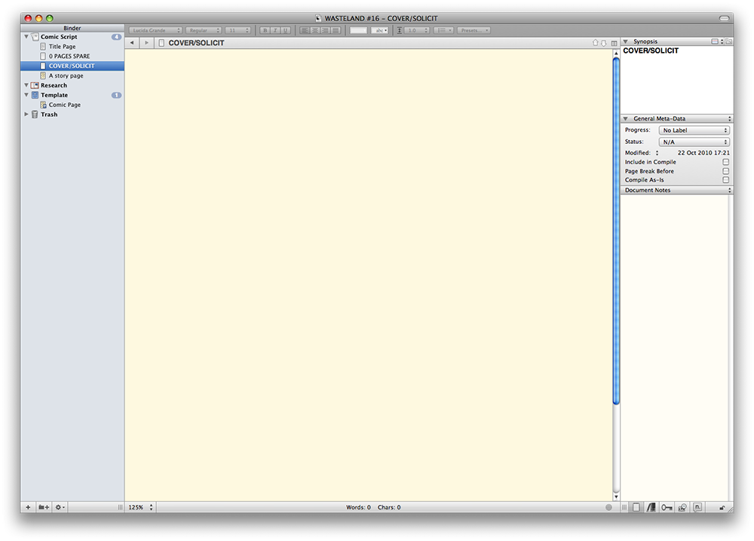Viewport: 754px width, 541px height.
Task: Click the add new document plus icon
Action: pos(29,508)
